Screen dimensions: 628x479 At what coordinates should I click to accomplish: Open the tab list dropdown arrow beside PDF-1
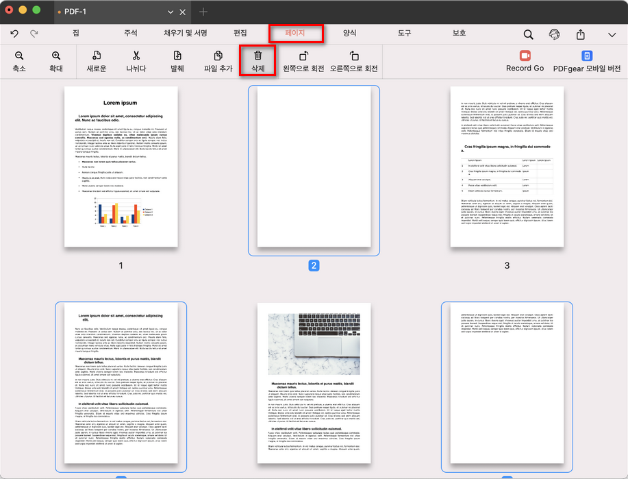pos(171,12)
